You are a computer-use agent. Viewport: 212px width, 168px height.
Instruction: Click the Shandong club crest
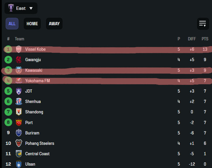[19, 112]
